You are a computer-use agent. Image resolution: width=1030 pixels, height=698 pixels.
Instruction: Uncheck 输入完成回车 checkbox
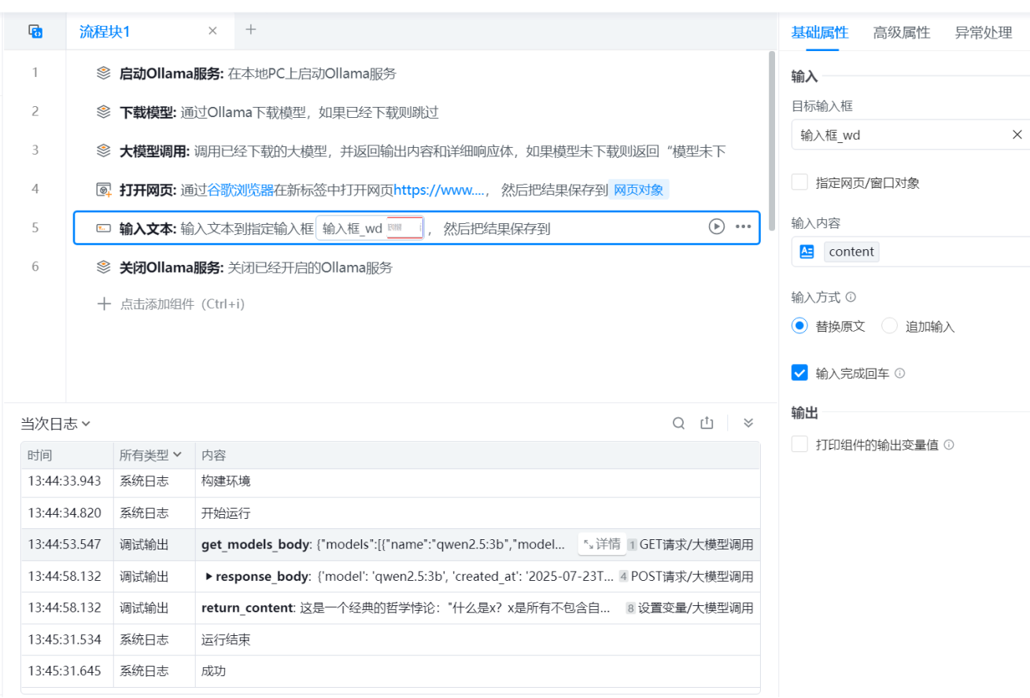coord(799,373)
